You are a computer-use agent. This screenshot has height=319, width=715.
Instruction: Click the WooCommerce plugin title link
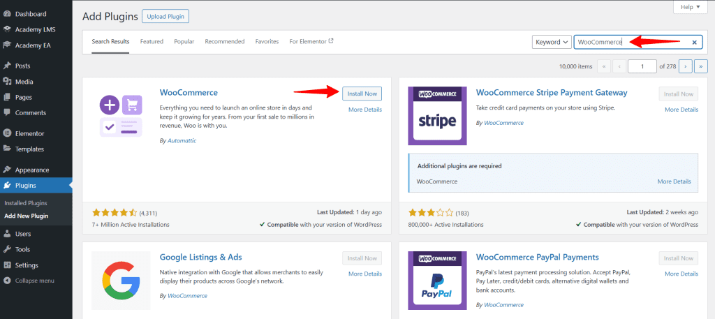pyautogui.click(x=189, y=93)
